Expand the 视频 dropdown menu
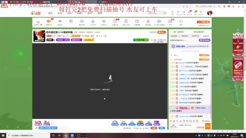246x138 pixels. click(x=80, y=13)
